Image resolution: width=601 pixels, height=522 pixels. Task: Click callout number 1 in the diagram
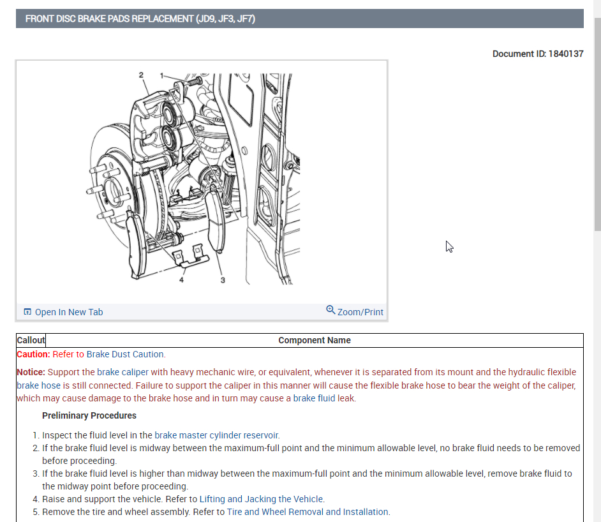click(162, 75)
